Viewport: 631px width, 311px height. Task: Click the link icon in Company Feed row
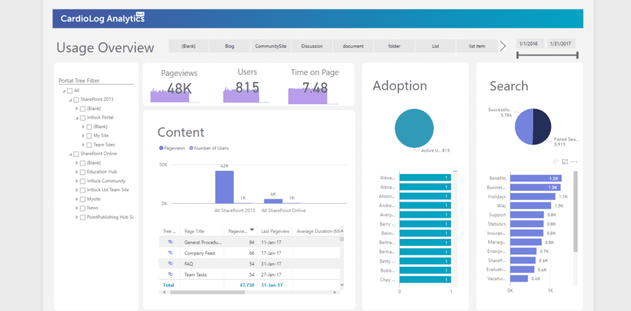pos(170,253)
